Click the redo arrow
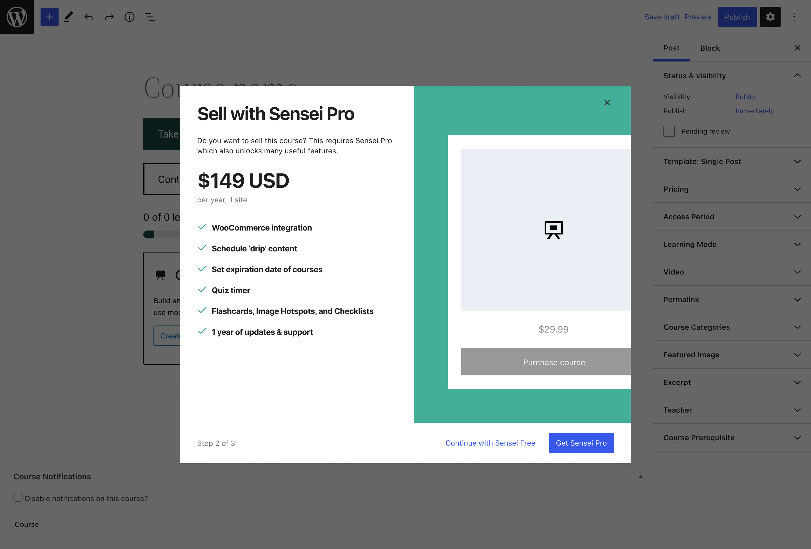Screen dimensions: 811x549 tap(109, 16)
